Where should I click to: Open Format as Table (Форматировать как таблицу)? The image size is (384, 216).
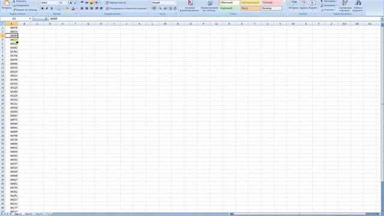(209, 6)
